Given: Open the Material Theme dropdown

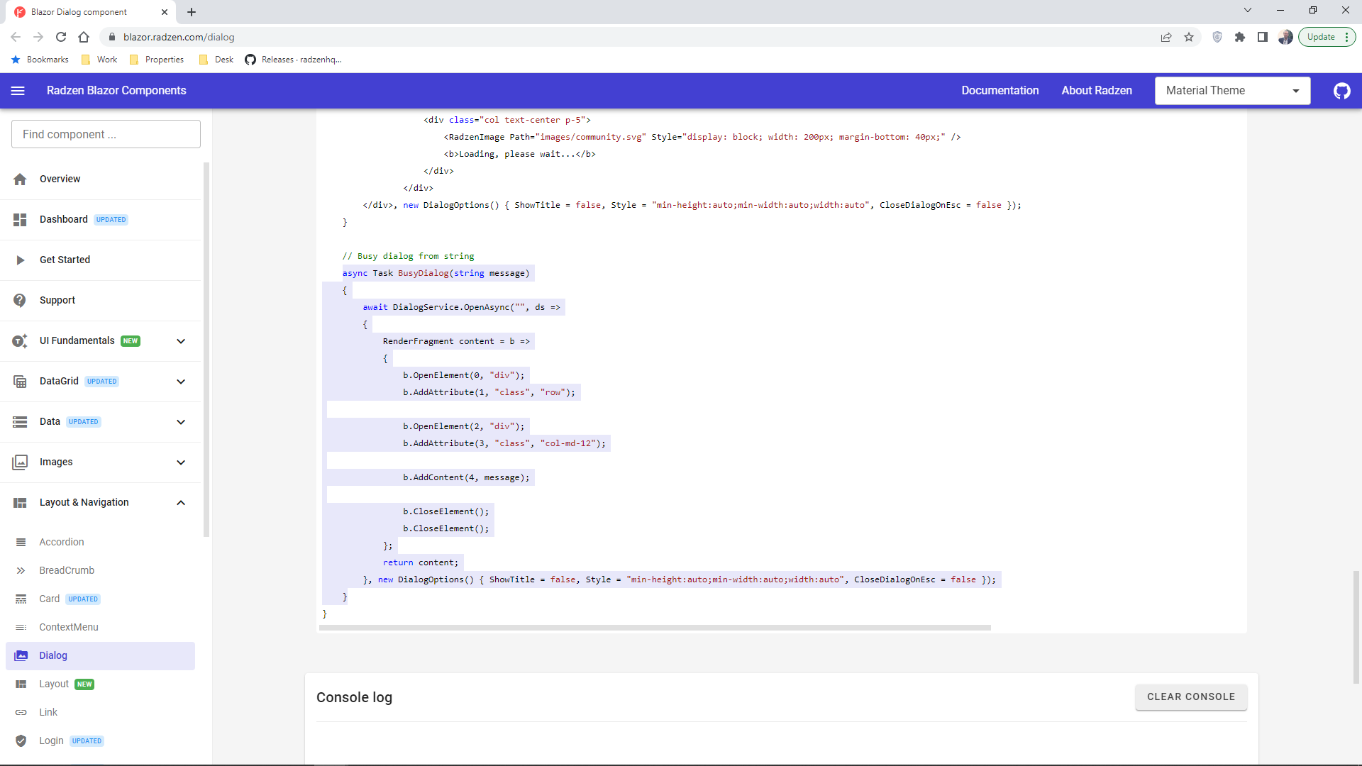Looking at the screenshot, I should click(x=1232, y=91).
